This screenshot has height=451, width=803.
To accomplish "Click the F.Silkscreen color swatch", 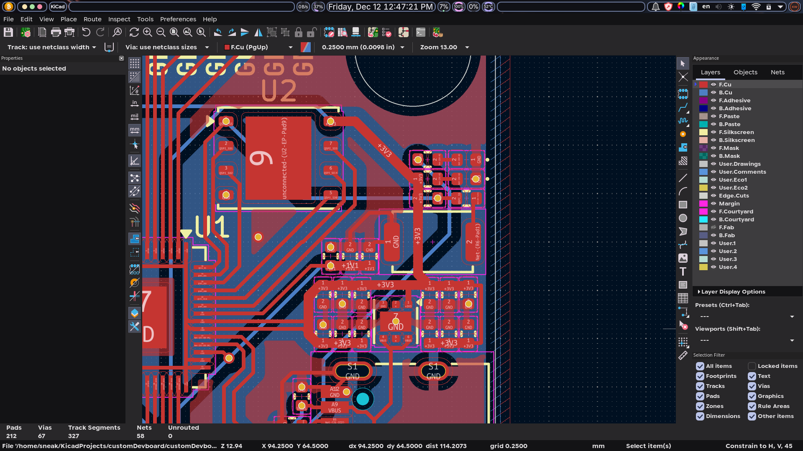I will click(x=703, y=132).
